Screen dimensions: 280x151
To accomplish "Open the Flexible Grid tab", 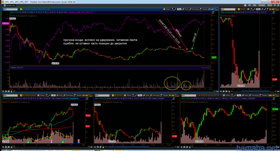I will 9,5.
